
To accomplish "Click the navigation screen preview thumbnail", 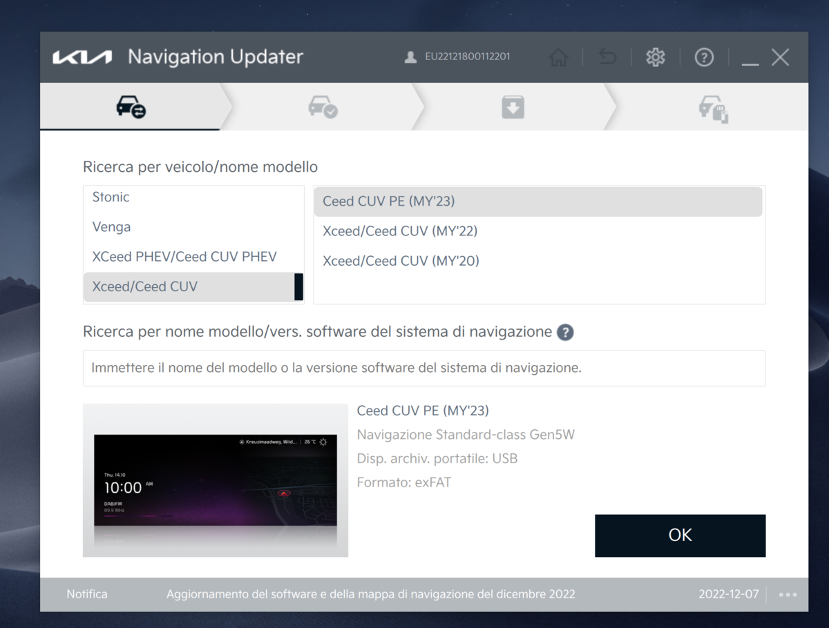I will click(216, 480).
